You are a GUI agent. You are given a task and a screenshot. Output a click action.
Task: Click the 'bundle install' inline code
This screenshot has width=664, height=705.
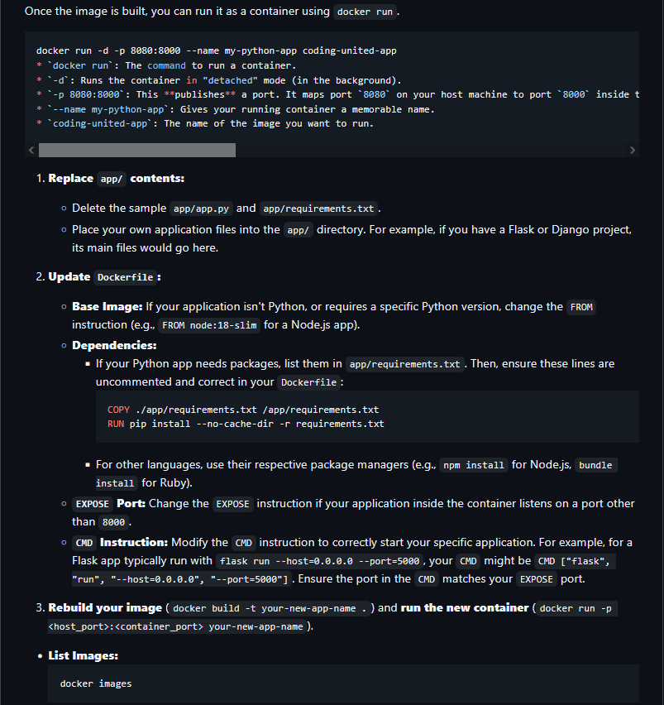[595, 465]
